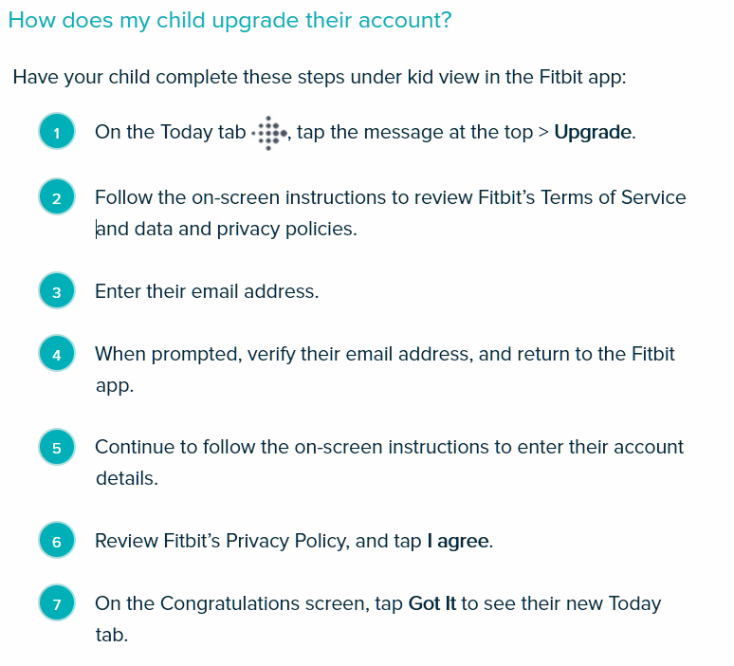This screenshot has height=666, width=734.
Task: Click the bold word Upgrade in step 1
Action: coord(593,133)
